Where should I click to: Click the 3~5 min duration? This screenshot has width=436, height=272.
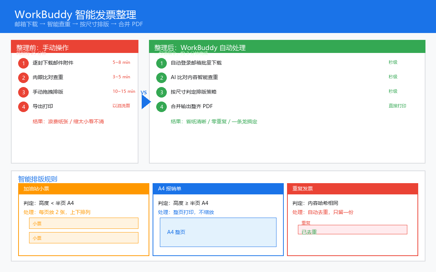pos(121,77)
